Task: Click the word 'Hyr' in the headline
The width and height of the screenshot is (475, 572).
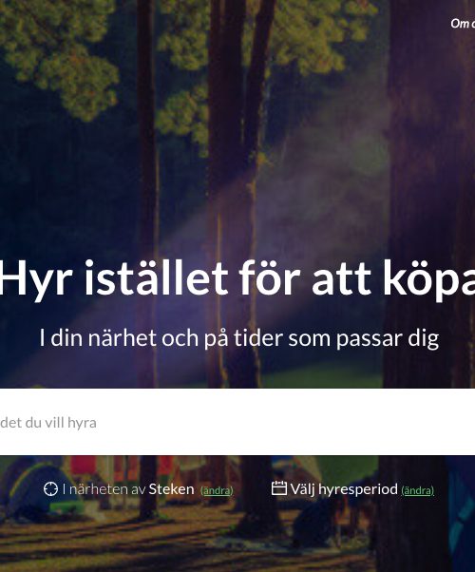Action: (35, 279)
